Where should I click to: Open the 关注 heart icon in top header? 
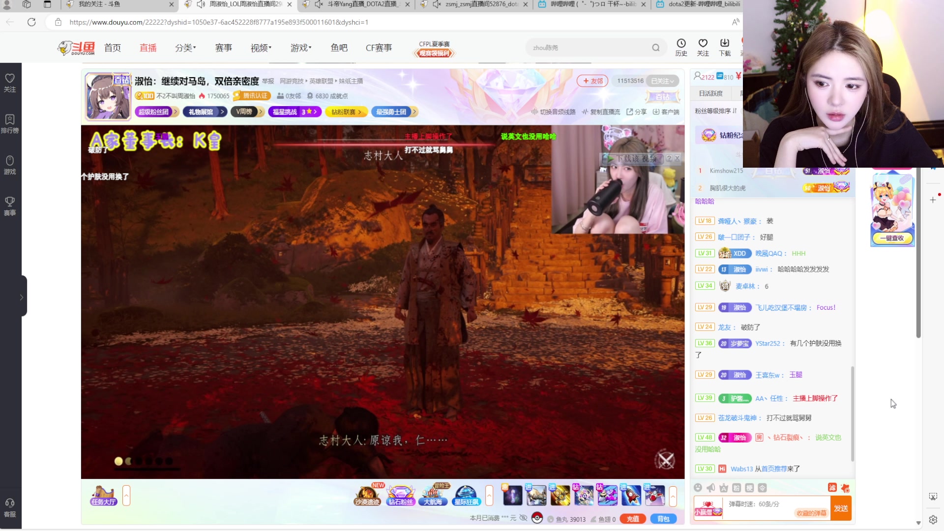pyautogui.click(x=703, y=47)
